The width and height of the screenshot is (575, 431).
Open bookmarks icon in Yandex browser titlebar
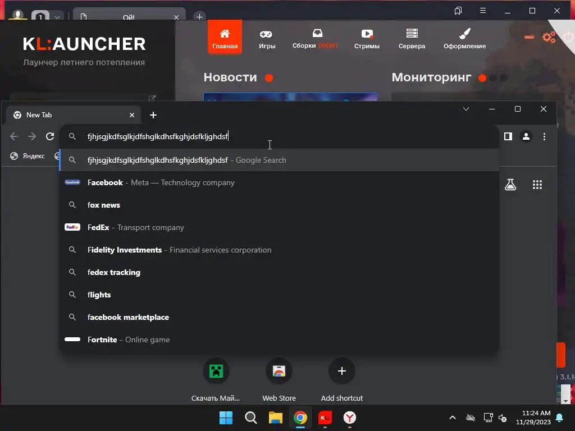pos(458,11)
